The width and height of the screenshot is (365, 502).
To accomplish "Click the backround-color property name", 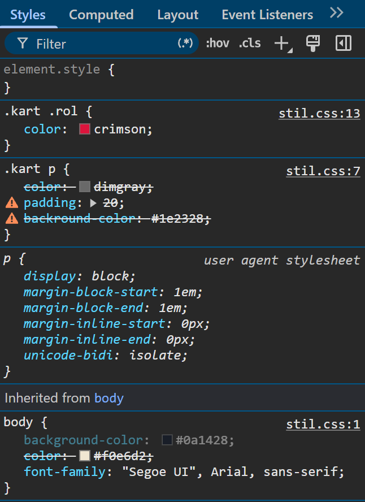I will pos(81,219).
